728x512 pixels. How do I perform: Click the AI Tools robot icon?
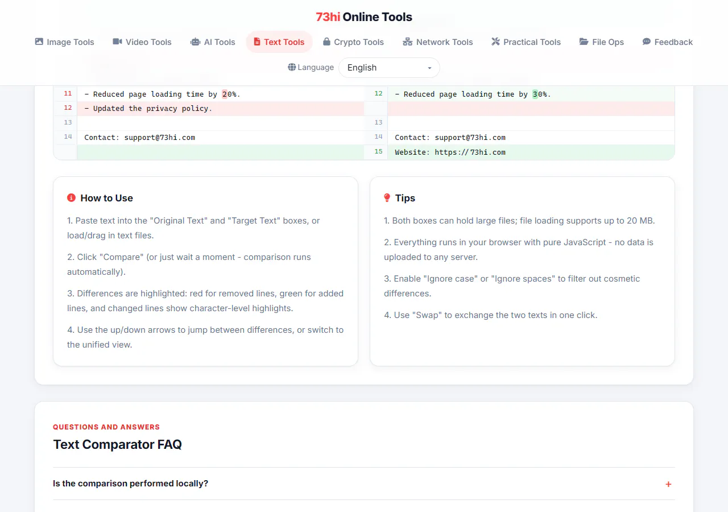pyautogui.click(x=196, y=42)
